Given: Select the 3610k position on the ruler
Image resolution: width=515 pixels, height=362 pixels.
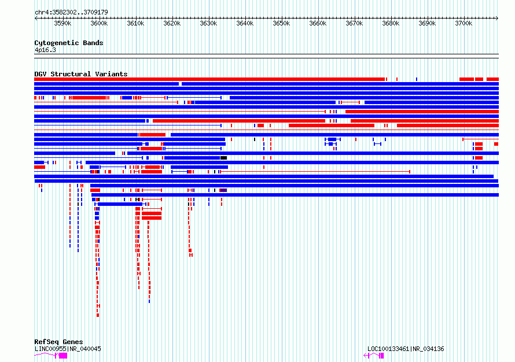Looking at the screenshot, I should click(x=135, y=23).
